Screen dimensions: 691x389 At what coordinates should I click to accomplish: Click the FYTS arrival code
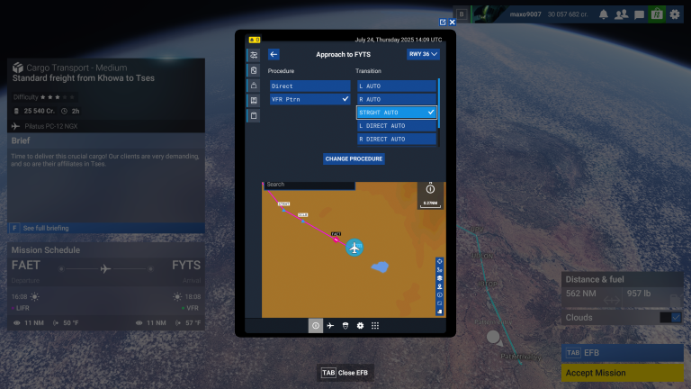pos(186,266)
